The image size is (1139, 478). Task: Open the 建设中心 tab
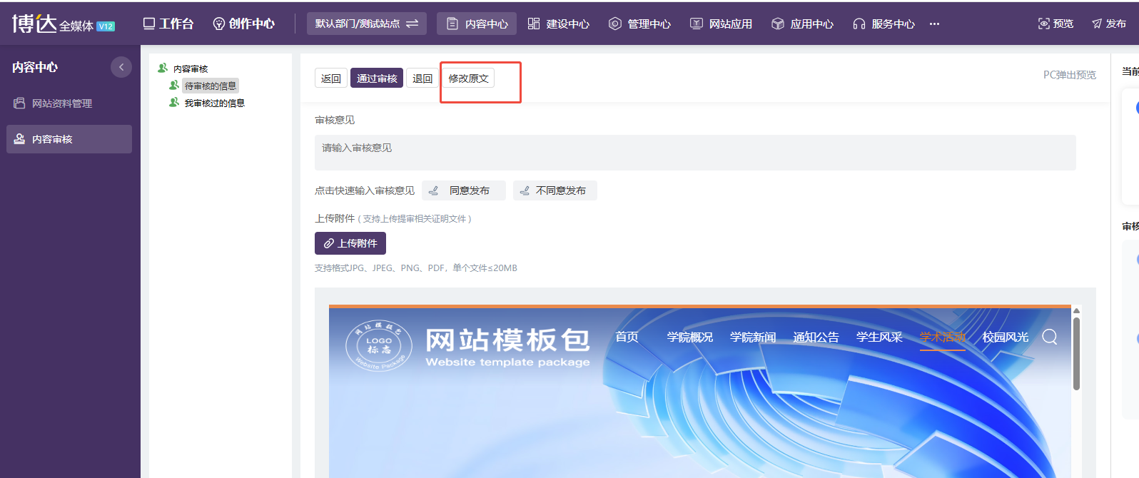(x=559, y=24)
